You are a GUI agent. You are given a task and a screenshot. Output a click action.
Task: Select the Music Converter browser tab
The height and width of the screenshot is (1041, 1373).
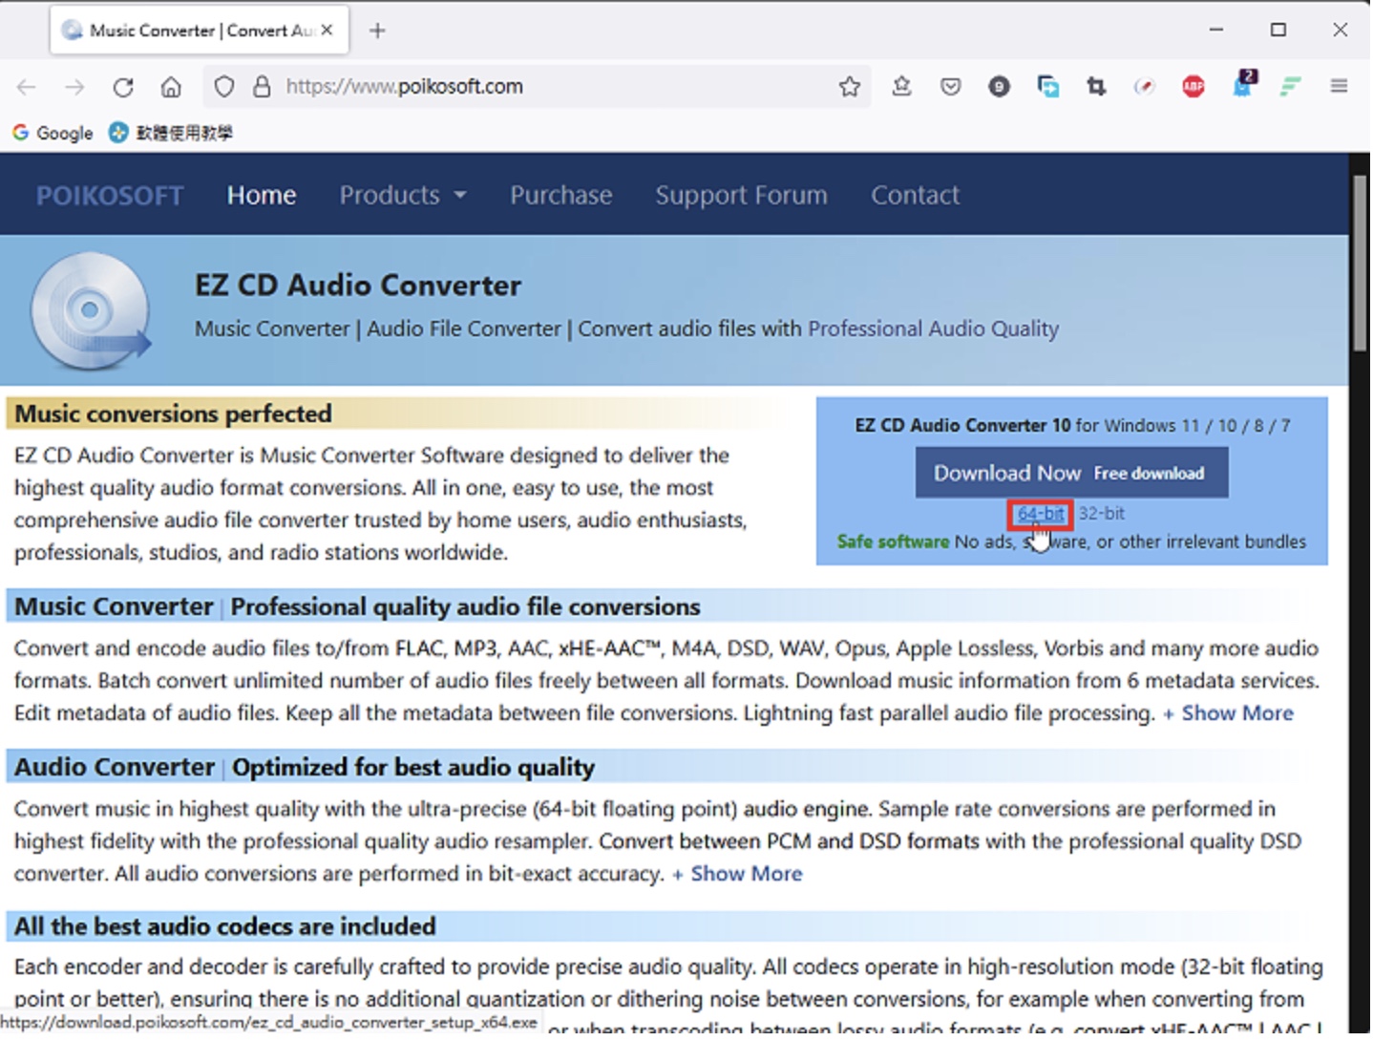tap(200, 31)
